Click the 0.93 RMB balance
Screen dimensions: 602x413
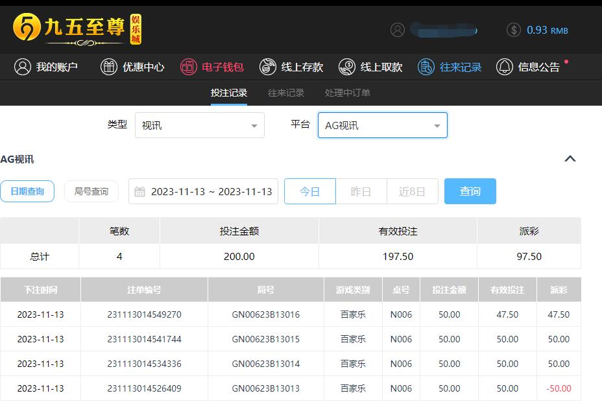coord(547,30)
